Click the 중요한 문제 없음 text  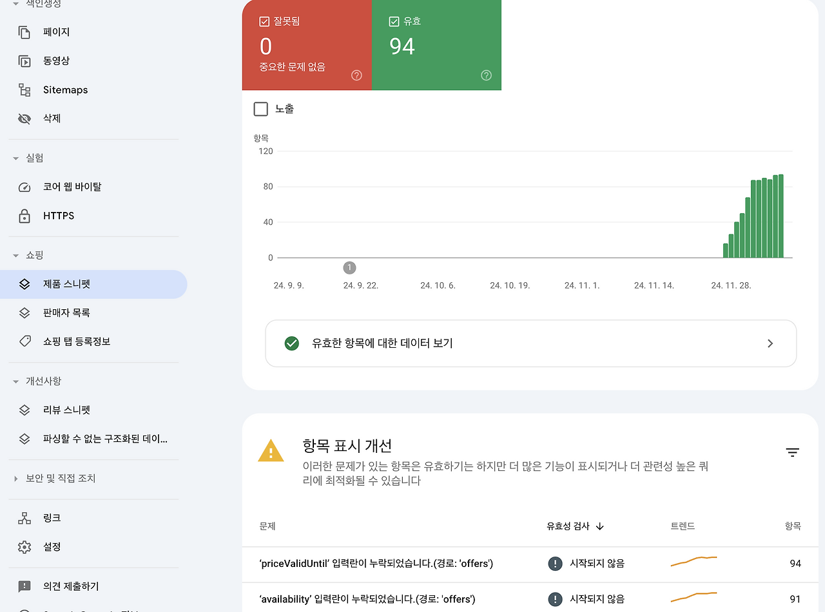[293, 67]
